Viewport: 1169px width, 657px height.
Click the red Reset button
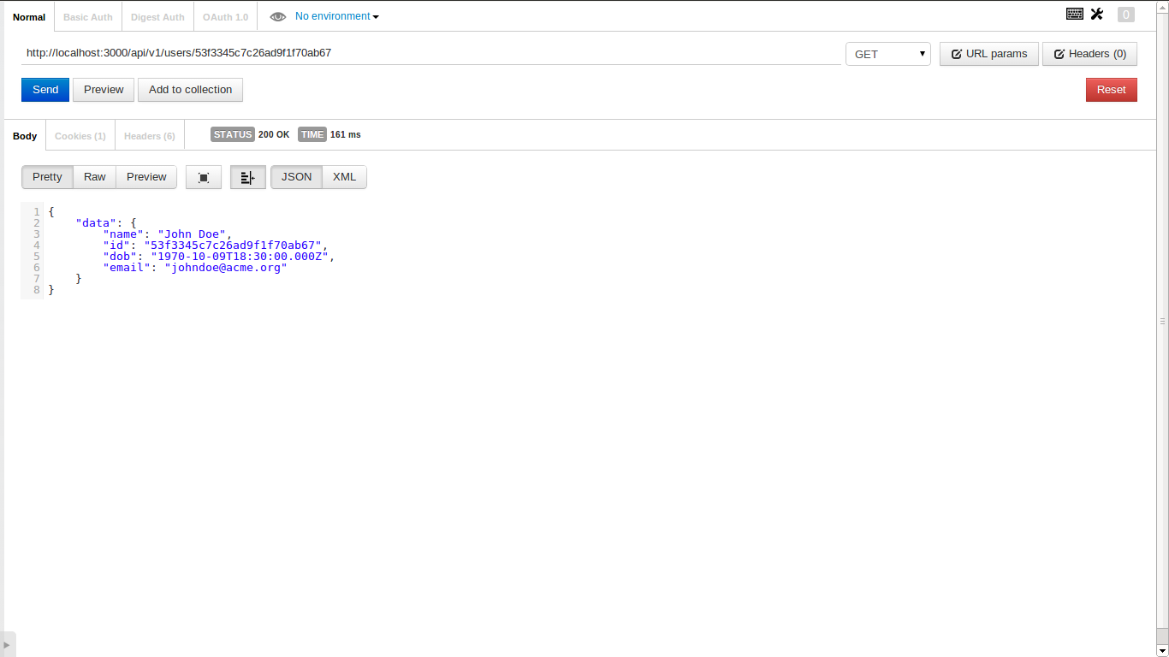[1112, 90]
